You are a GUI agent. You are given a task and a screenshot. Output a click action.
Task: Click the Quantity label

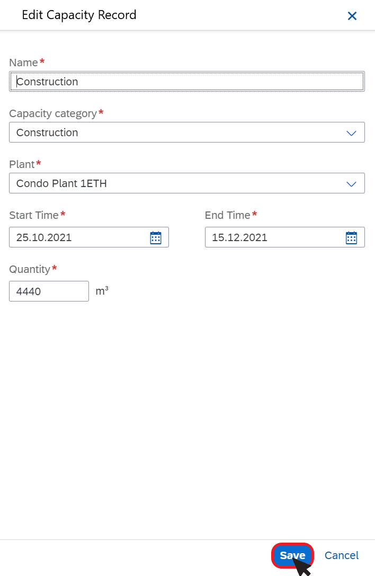click(x=29, y=269)
